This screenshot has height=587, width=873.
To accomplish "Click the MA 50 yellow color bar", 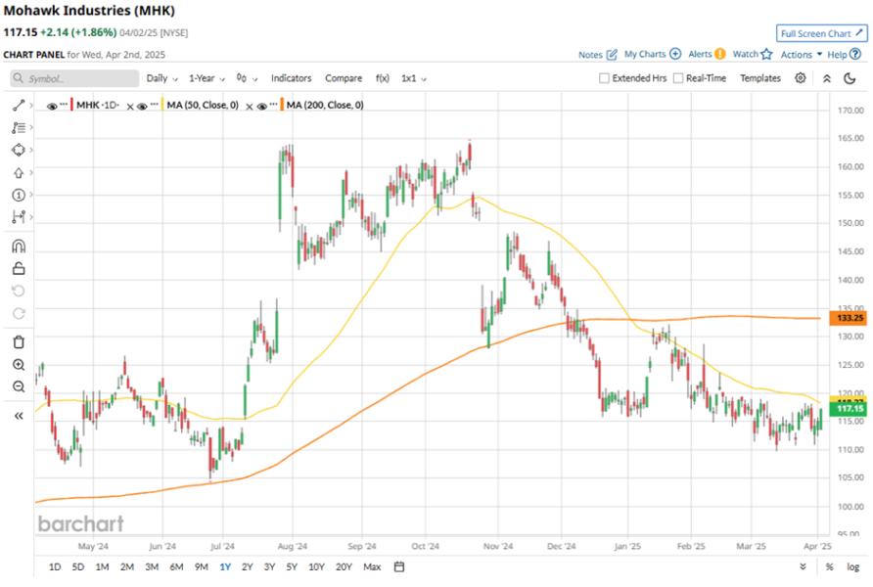I will pyautogui.click(x=162, y=105).
